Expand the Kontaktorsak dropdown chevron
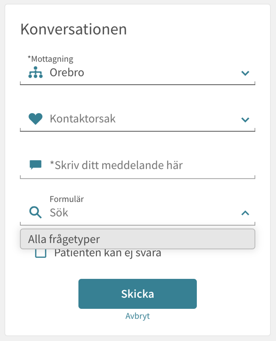276x341 pixels. [245, 120]
